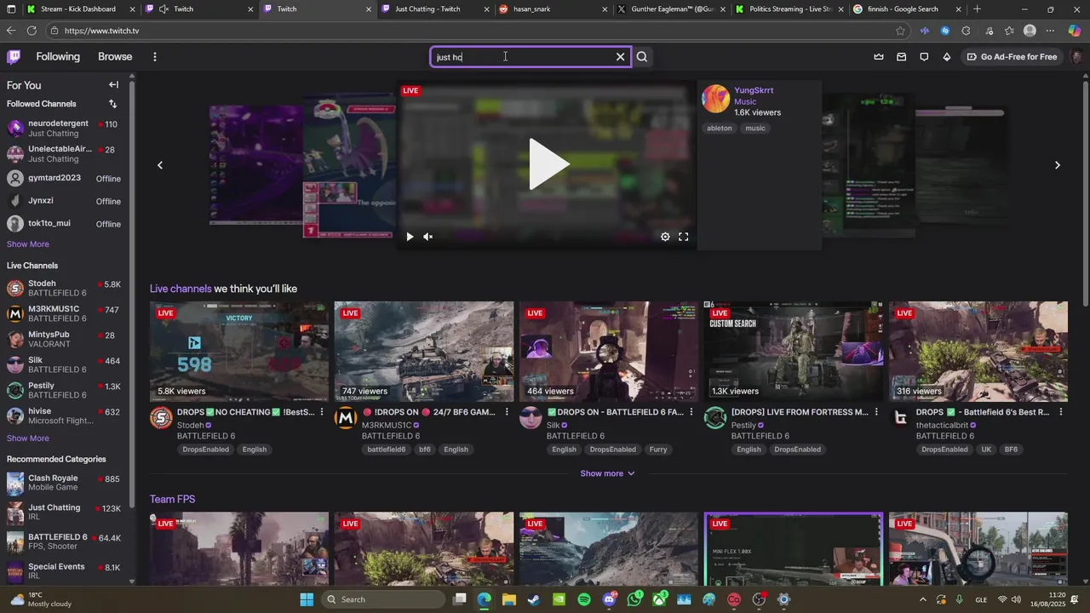Image resolution: width=1090 pixels, height=613 pixels.
Task: Go back in the browser
Action: coord(10,31)
